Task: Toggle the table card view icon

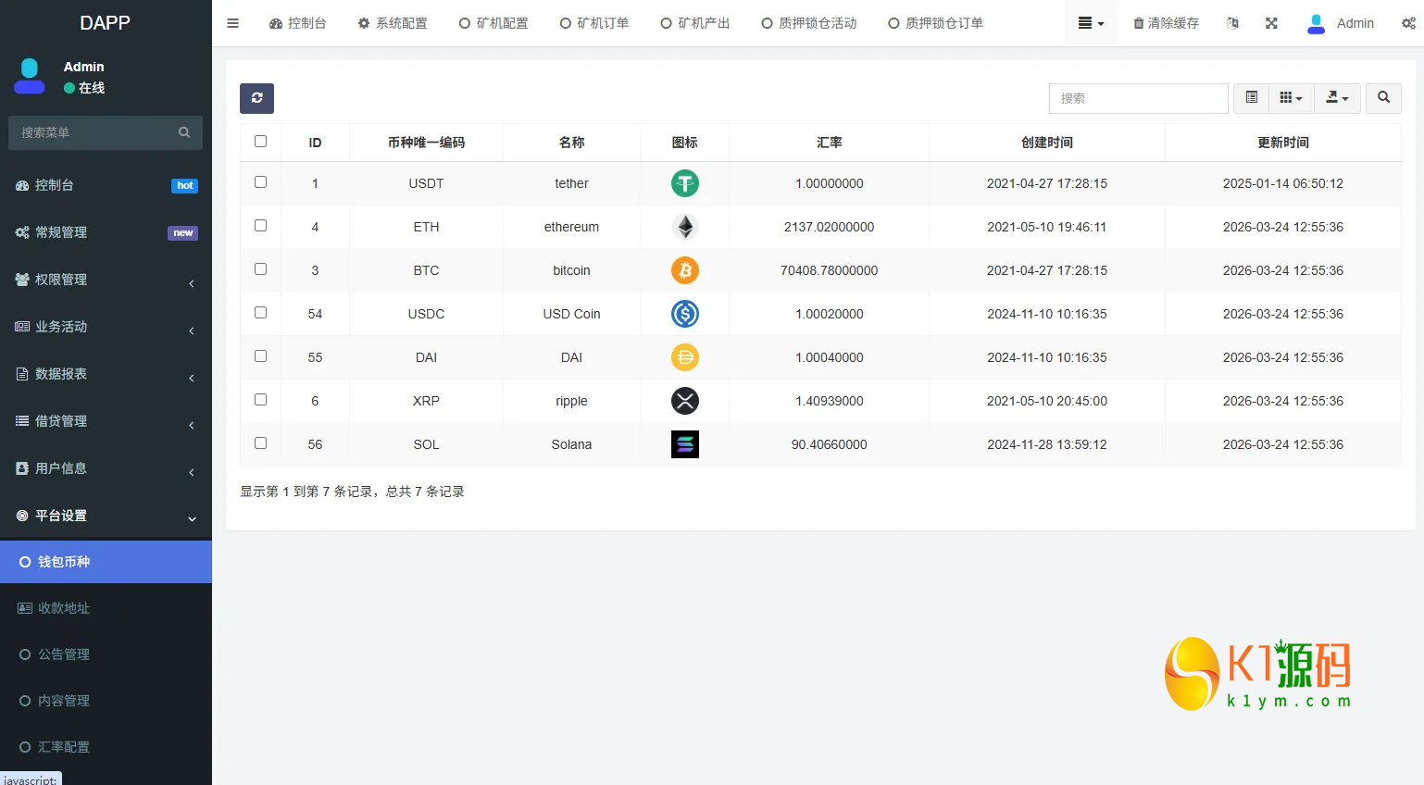Action: pyautogui.click(x=1251, y=98)
